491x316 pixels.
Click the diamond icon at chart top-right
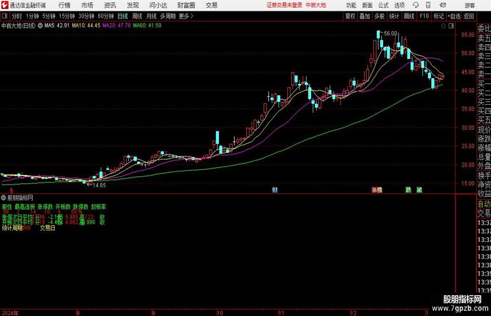point(443,26)
